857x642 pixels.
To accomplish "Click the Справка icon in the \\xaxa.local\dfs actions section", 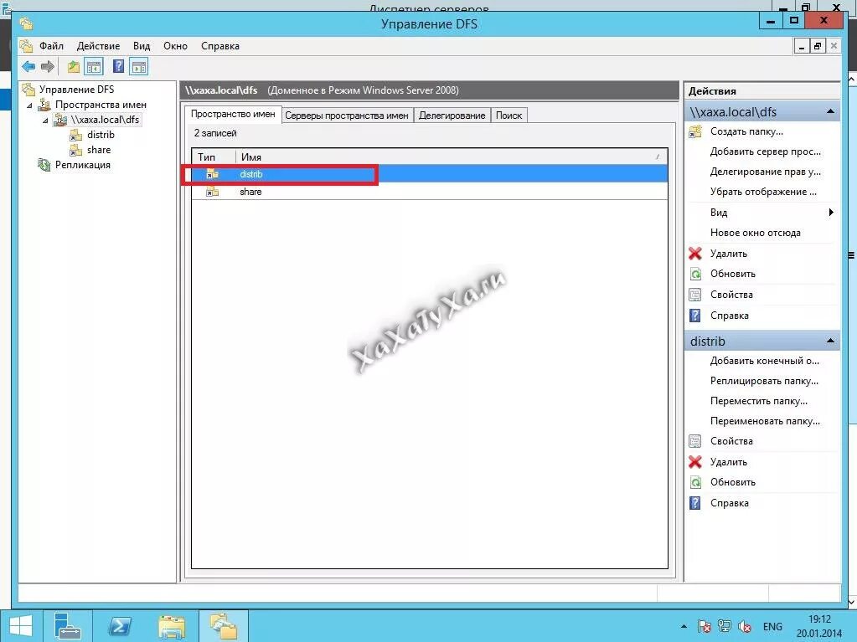I will [x=695, y=316].
